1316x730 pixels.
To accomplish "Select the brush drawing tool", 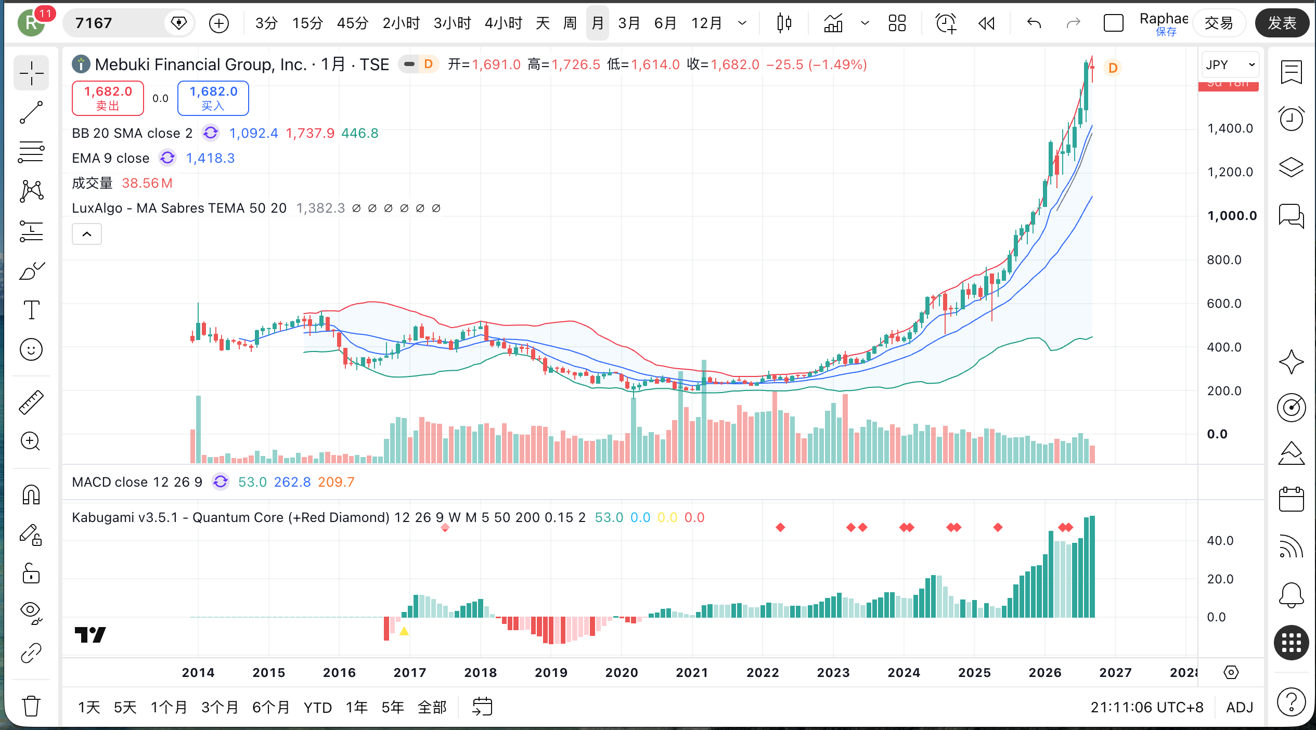I will click(31, 270).
